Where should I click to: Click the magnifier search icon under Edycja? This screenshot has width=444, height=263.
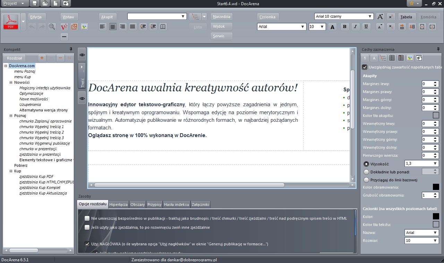52,27
